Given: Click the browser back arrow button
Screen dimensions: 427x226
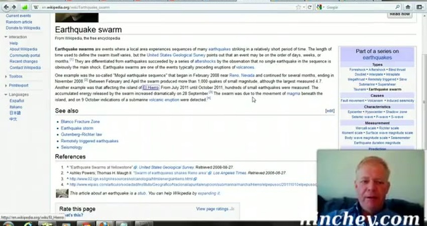Looking at the screenshot, I should coord(7,8).
